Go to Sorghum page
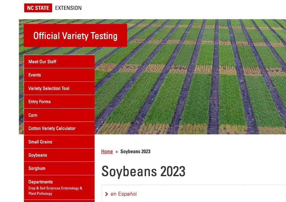This screenshot has height=202, width=286. coord(59,169)
